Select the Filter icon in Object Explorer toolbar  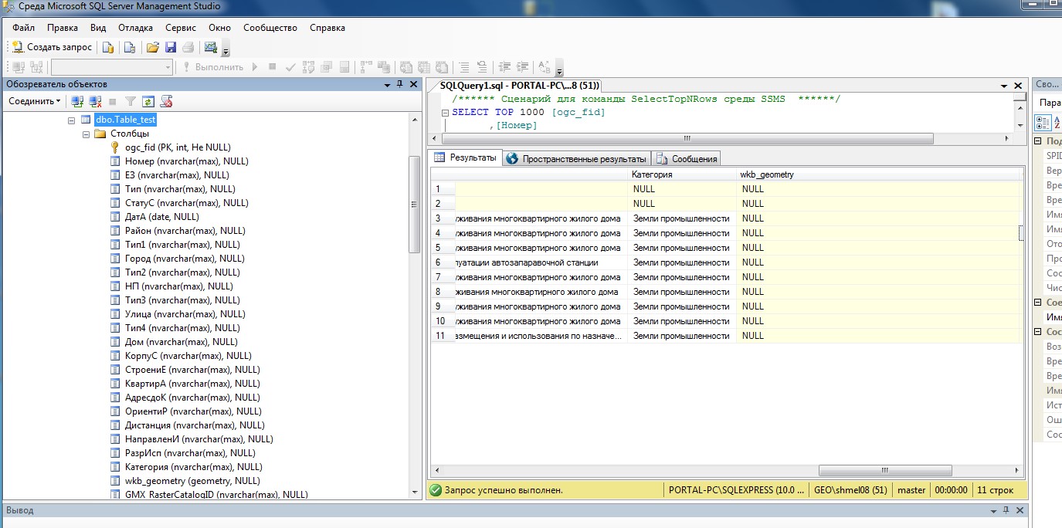pyautogui.click(x=131, y=100)
